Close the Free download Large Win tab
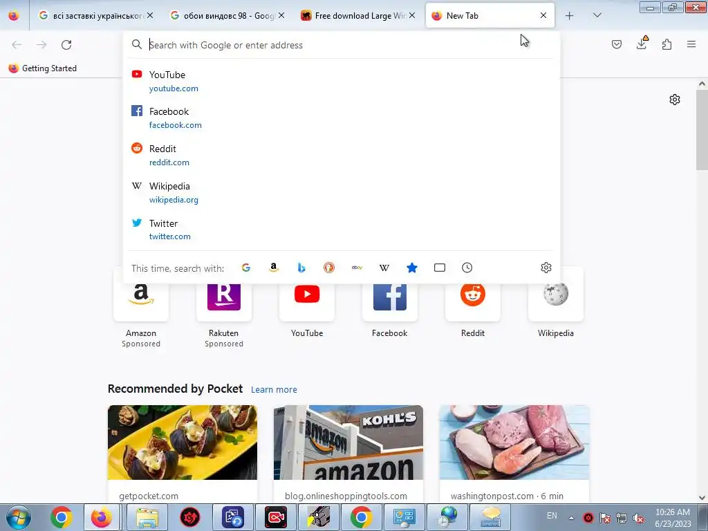 (x=412, y=15)
